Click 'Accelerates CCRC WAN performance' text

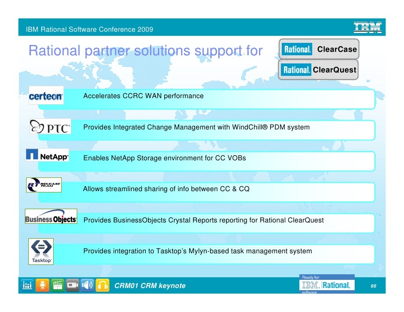tap(144, 96)
